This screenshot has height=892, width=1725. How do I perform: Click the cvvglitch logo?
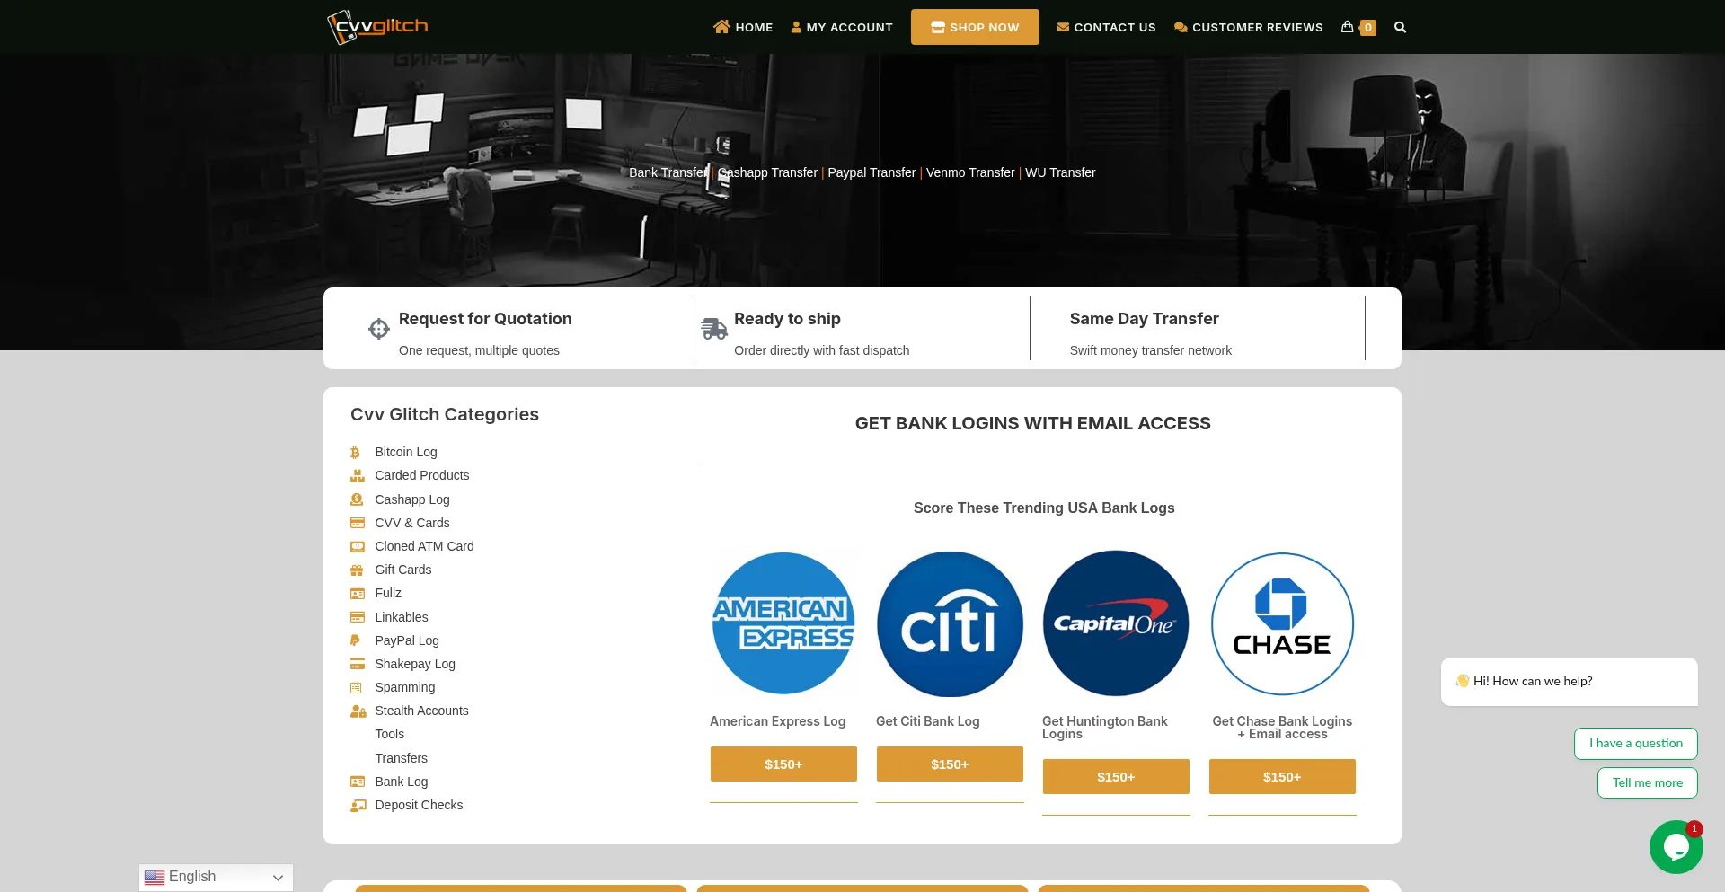coord(377,27)
